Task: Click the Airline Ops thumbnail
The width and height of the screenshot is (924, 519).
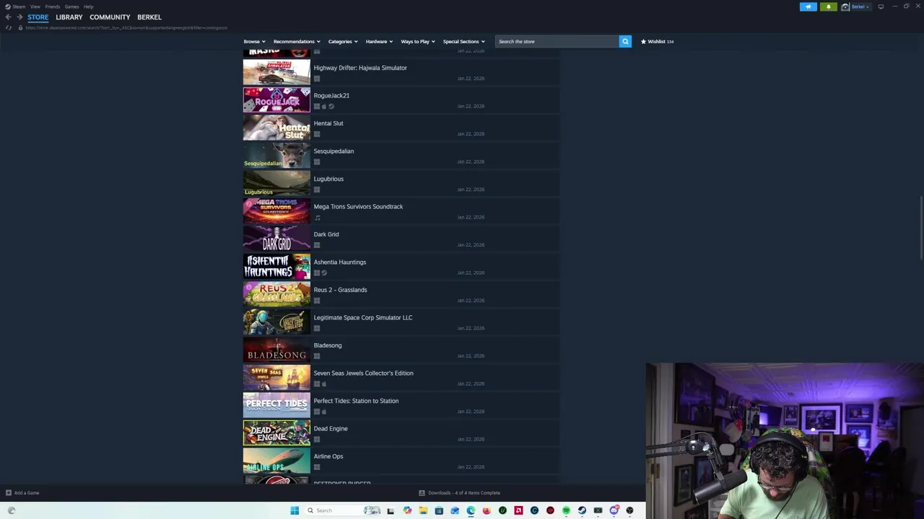Action: [276, 461]
